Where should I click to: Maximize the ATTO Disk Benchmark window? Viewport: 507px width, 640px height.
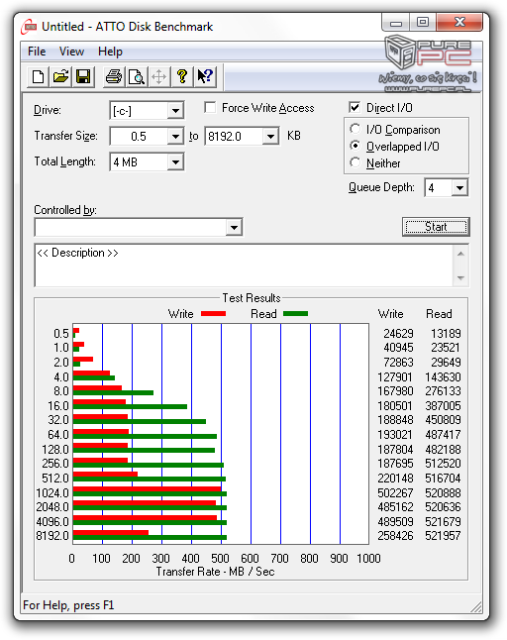coord(423,22)
